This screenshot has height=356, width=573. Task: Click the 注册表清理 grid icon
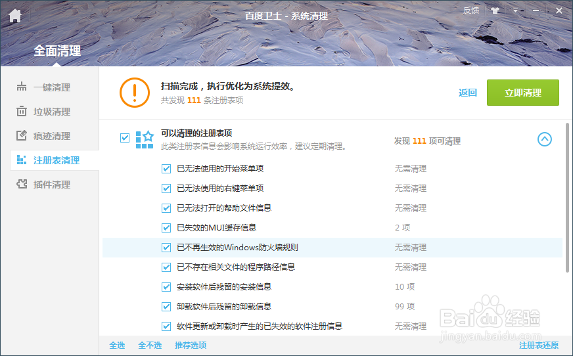[x=22, y=160]
